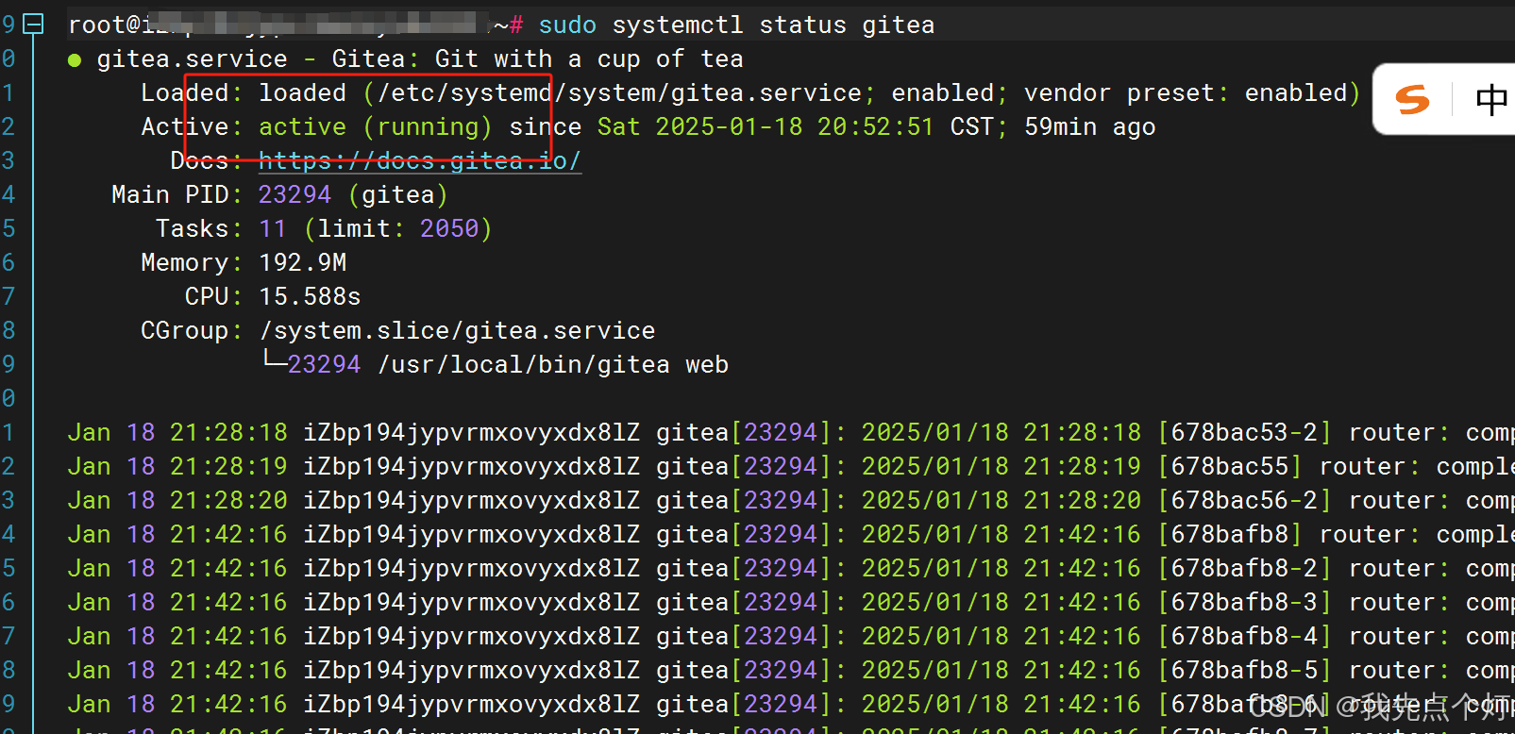Select '/usr/local/bin/gitea web' process text
The width and height of the screenshot is (1515, 734).
click(553, 365)
